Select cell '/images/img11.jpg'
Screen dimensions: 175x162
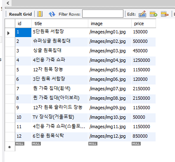point(110,127)
